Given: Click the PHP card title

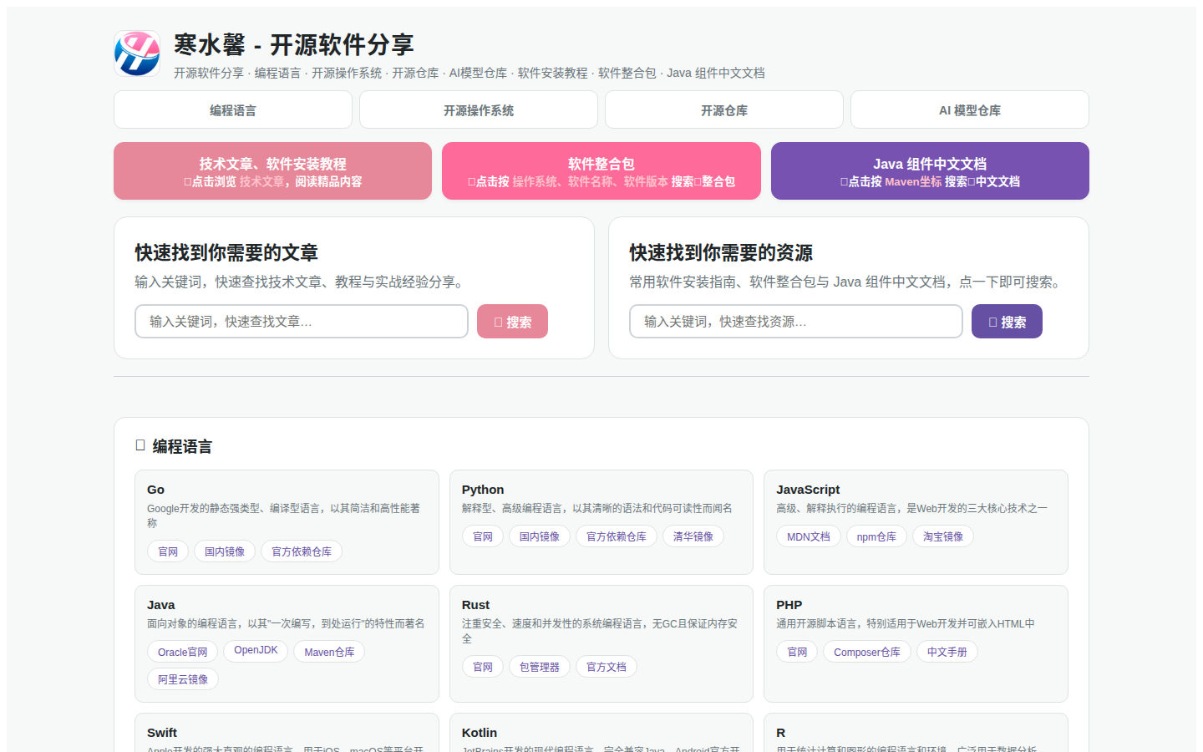Looking at the screenshot, I should click(x=789, y=605).
